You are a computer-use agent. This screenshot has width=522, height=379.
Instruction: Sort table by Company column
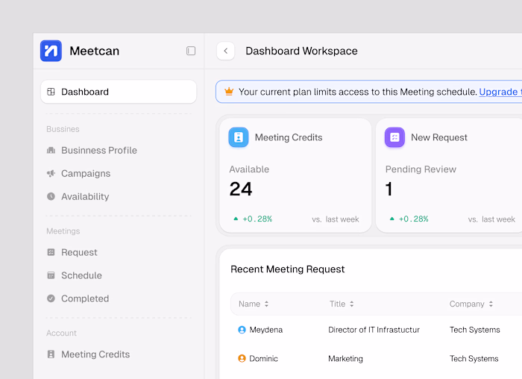tap(471, 304)
